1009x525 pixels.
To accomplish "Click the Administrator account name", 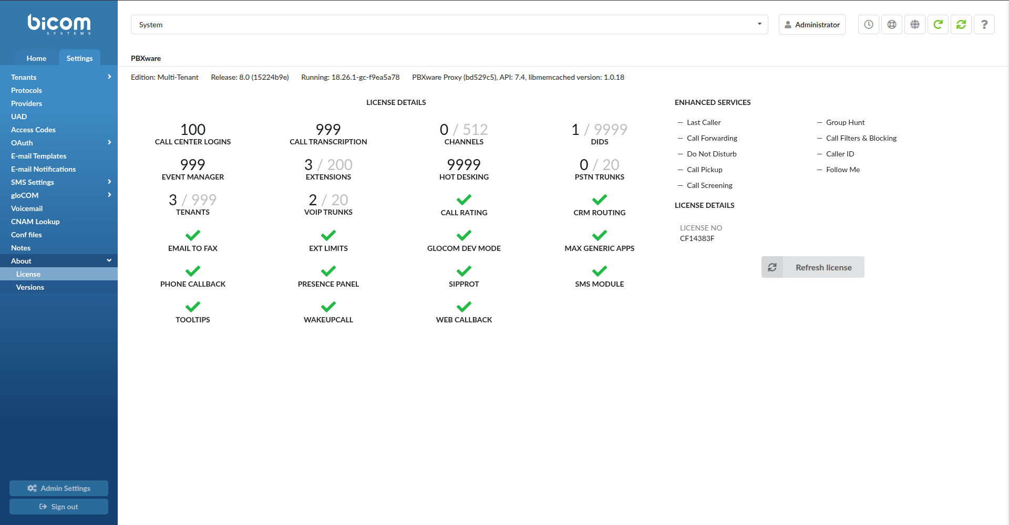I will (817, 25).
